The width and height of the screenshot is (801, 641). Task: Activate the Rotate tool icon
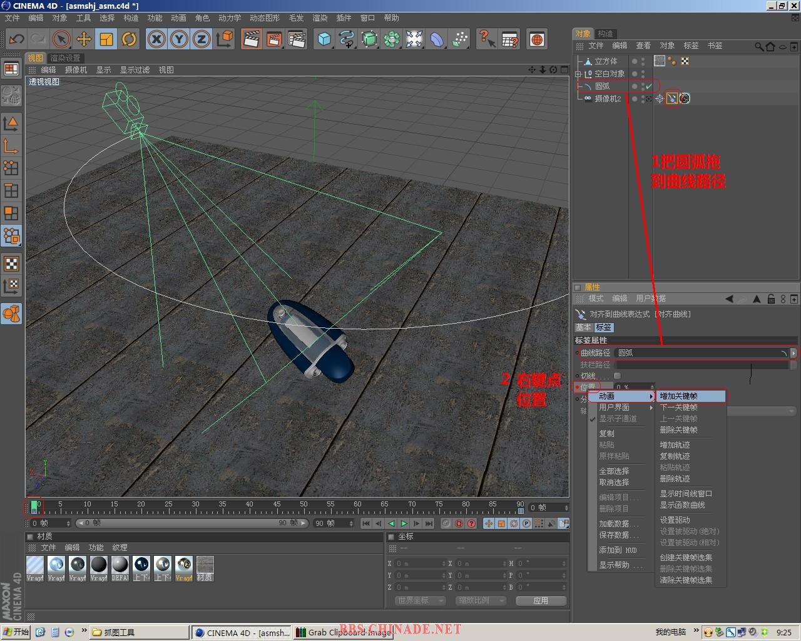(x=129, y=39)
